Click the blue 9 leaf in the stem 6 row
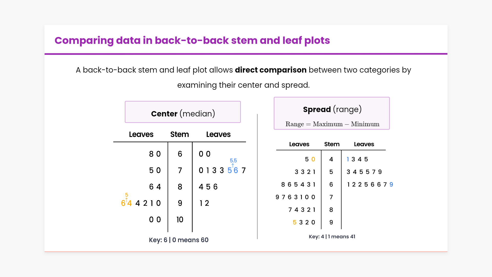492x277 pixels. point(391,185)
